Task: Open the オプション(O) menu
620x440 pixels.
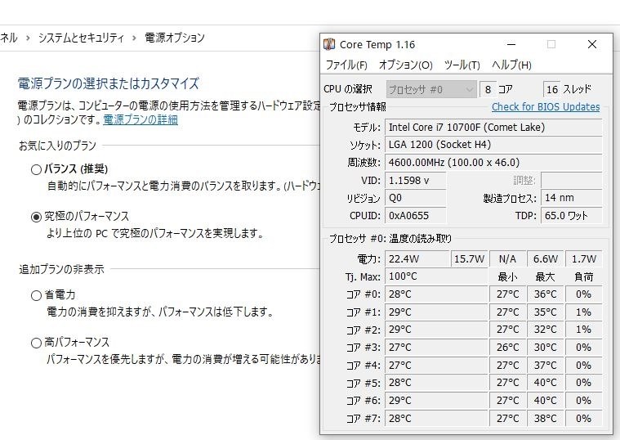Action: pyautogui.click(x=405, y=65)
